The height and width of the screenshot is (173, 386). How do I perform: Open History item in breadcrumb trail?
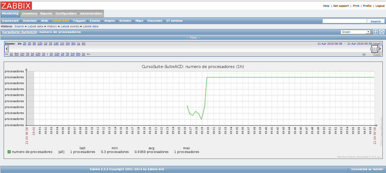(x=52, y=26)
